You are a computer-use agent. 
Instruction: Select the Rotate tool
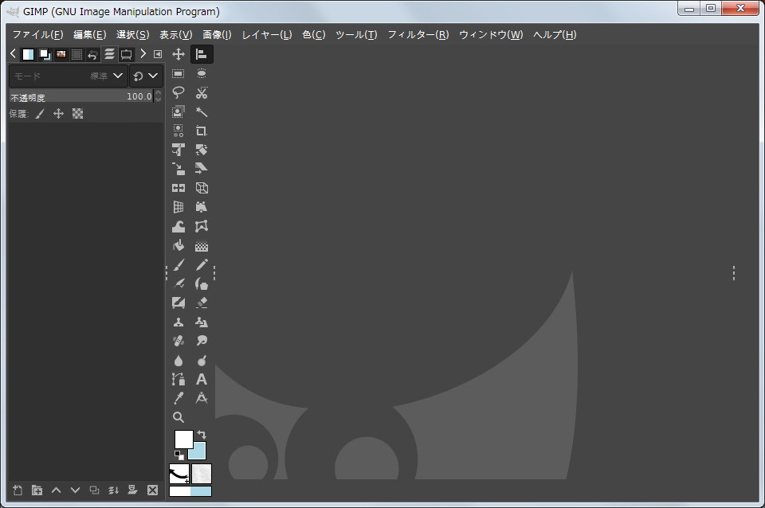202,150
